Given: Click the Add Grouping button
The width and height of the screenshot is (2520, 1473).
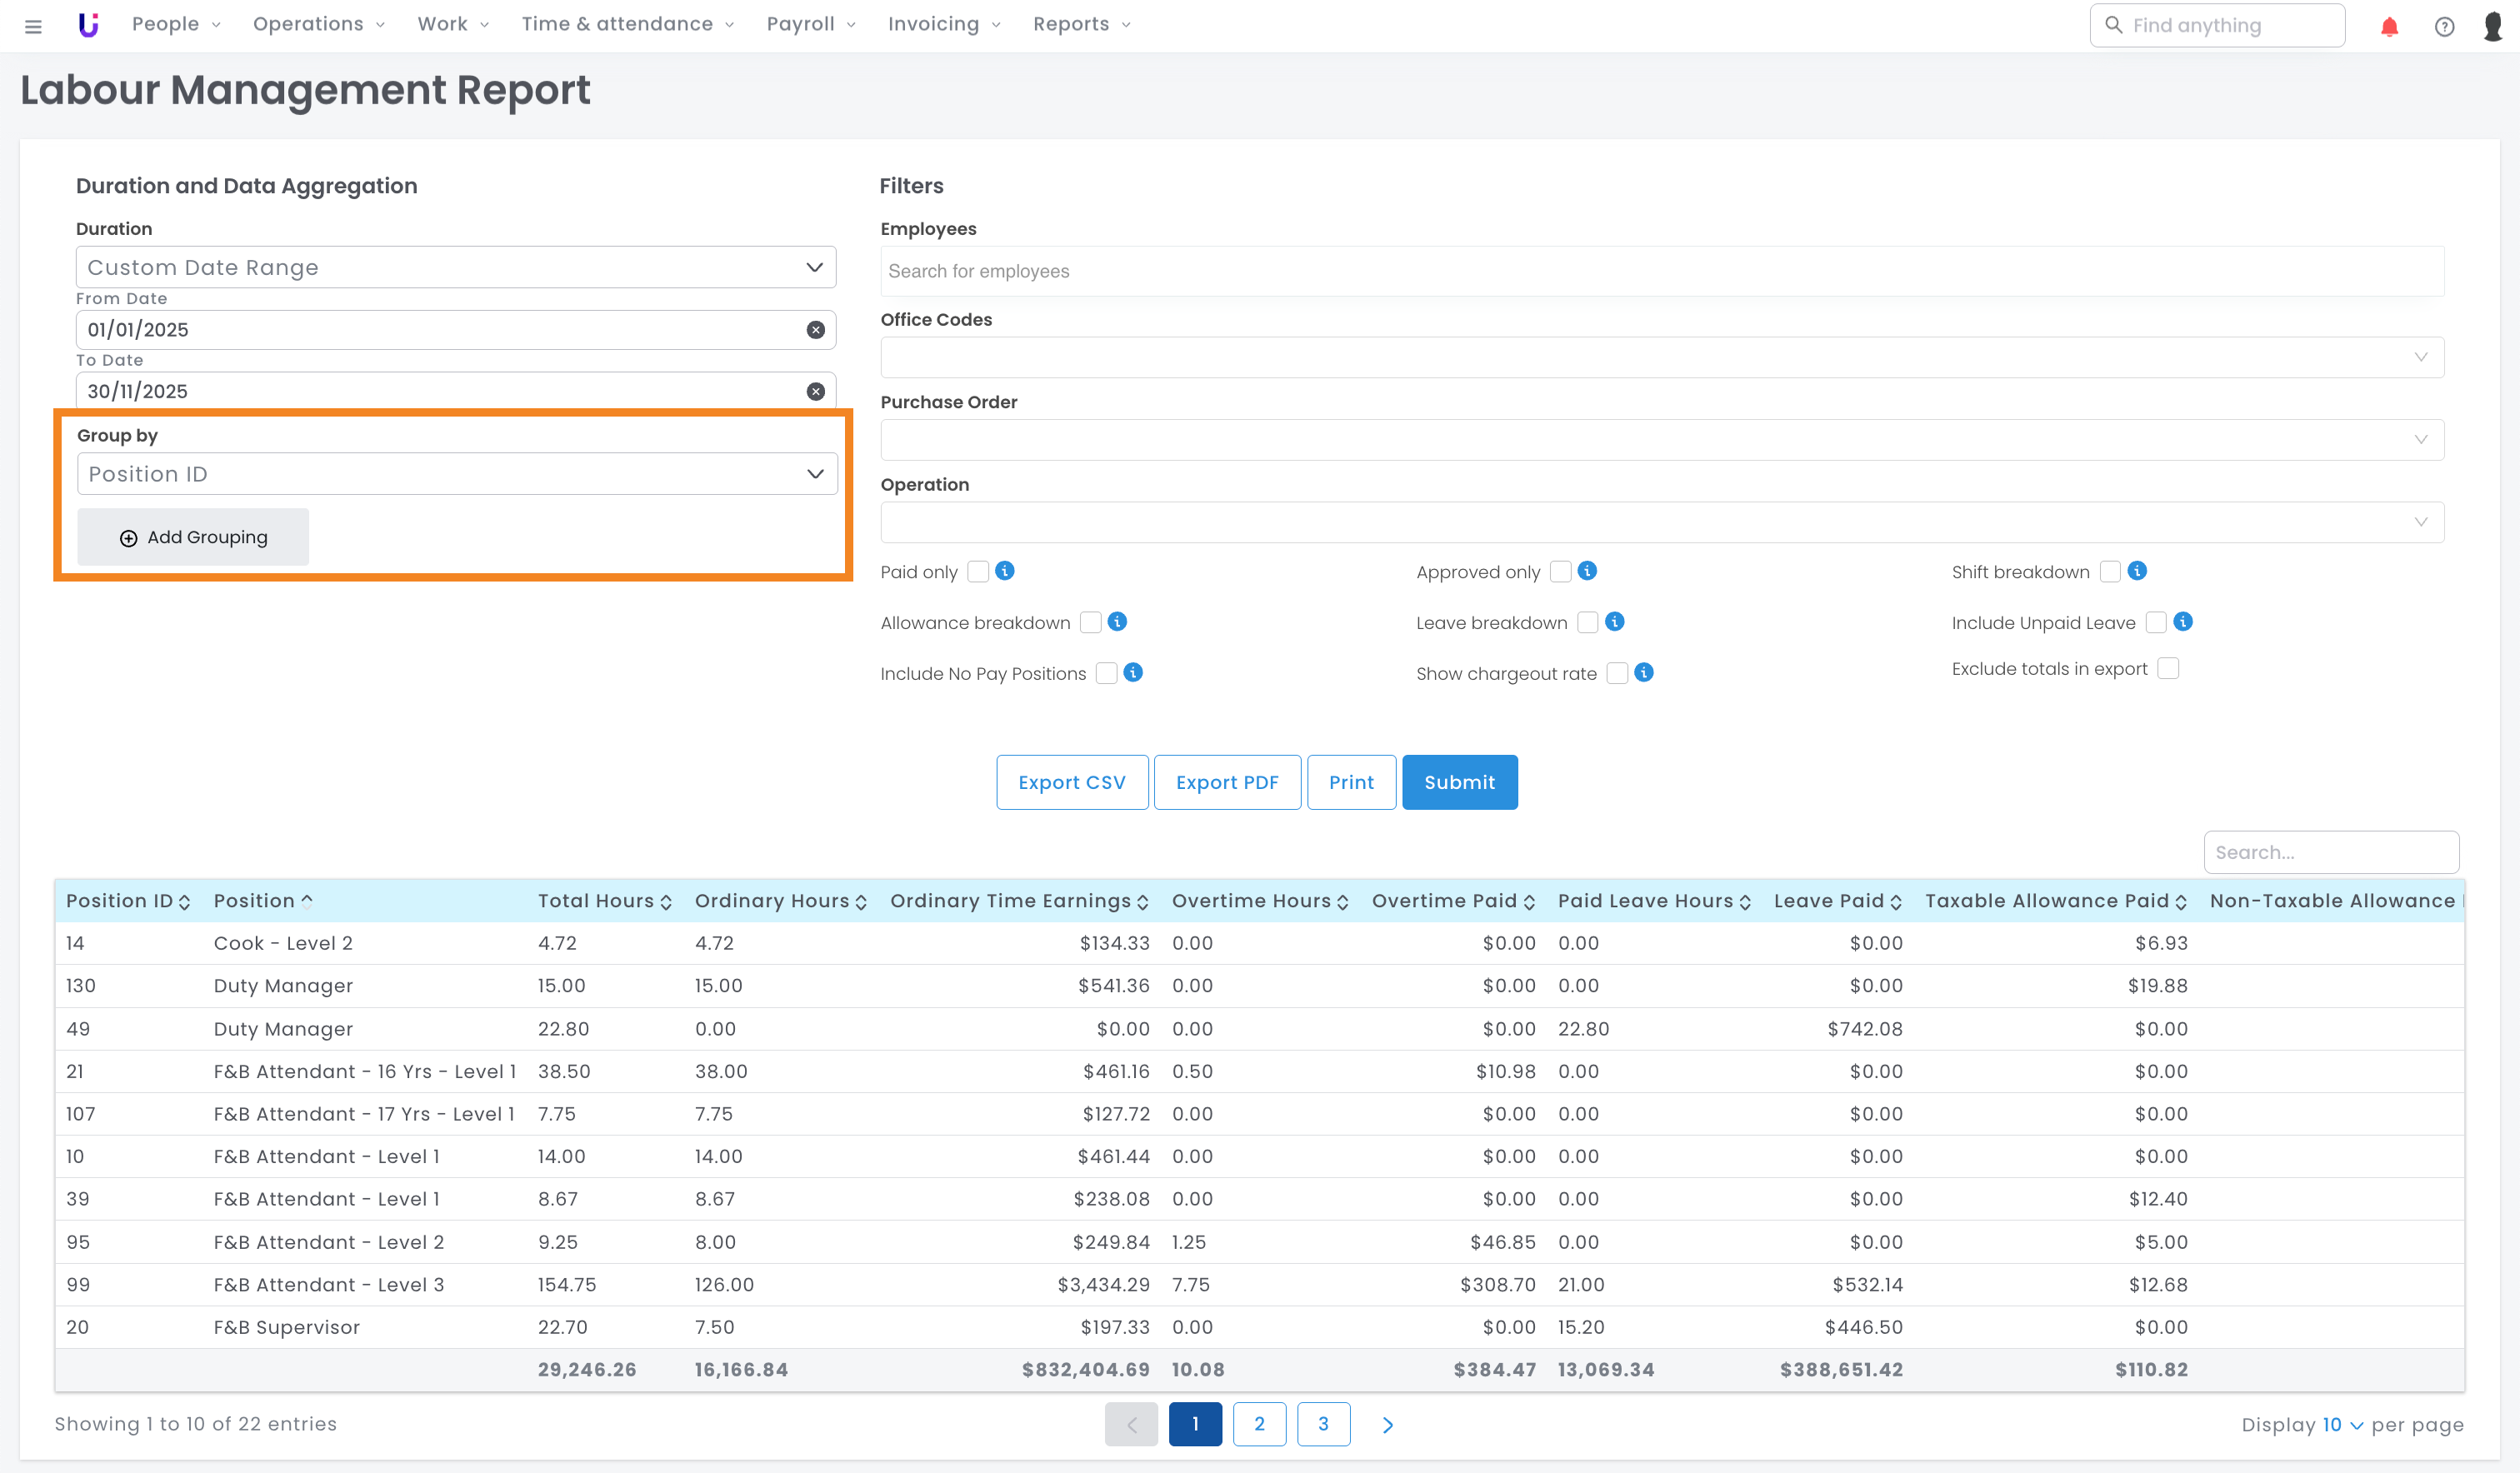Looking at the screenshot, I should pyautogui.click(x=194, y=538).
